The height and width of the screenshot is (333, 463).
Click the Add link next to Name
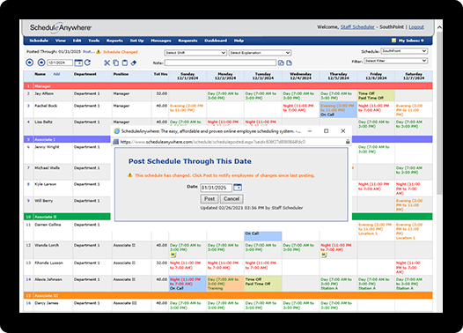click(56, 74)
